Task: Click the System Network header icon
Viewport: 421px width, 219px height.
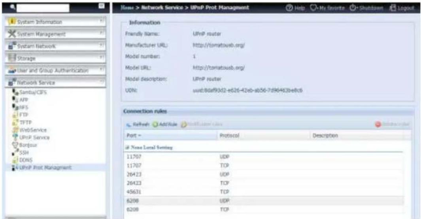Action: (x=12, y=46)
